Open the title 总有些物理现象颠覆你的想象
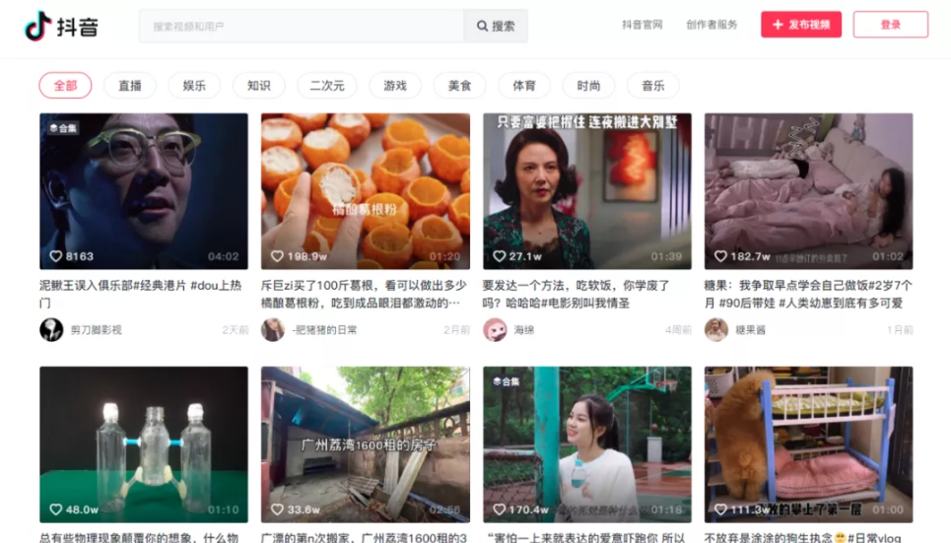This screenshot has width=951, height=543. coord(139,537)
